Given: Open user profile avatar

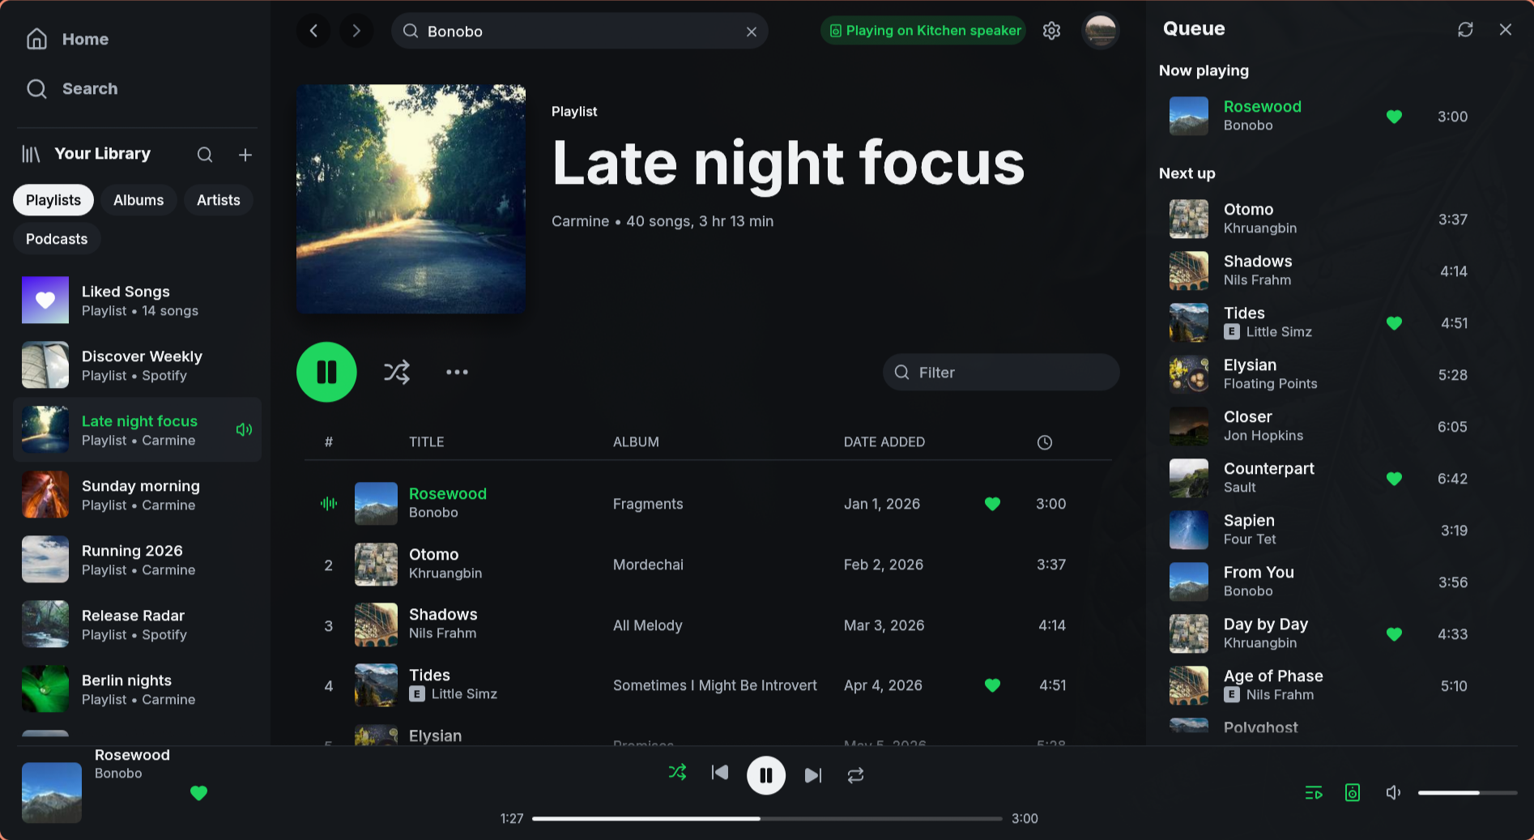Looking at the screenshot, I should click(x=1100, y=31).
